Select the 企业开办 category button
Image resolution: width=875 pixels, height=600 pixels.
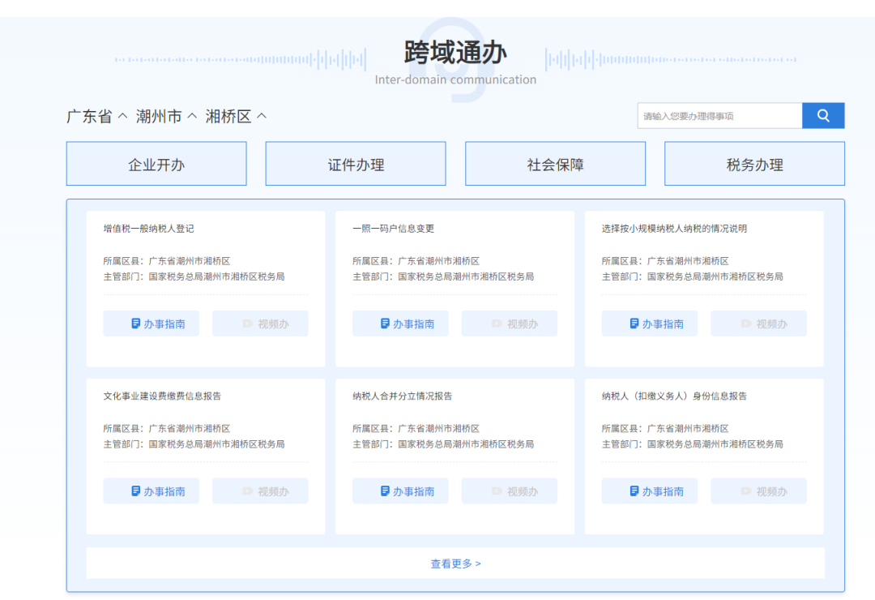click(156, 163)
